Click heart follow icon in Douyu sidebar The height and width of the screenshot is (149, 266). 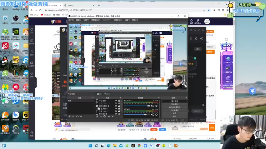coord(32,30)
